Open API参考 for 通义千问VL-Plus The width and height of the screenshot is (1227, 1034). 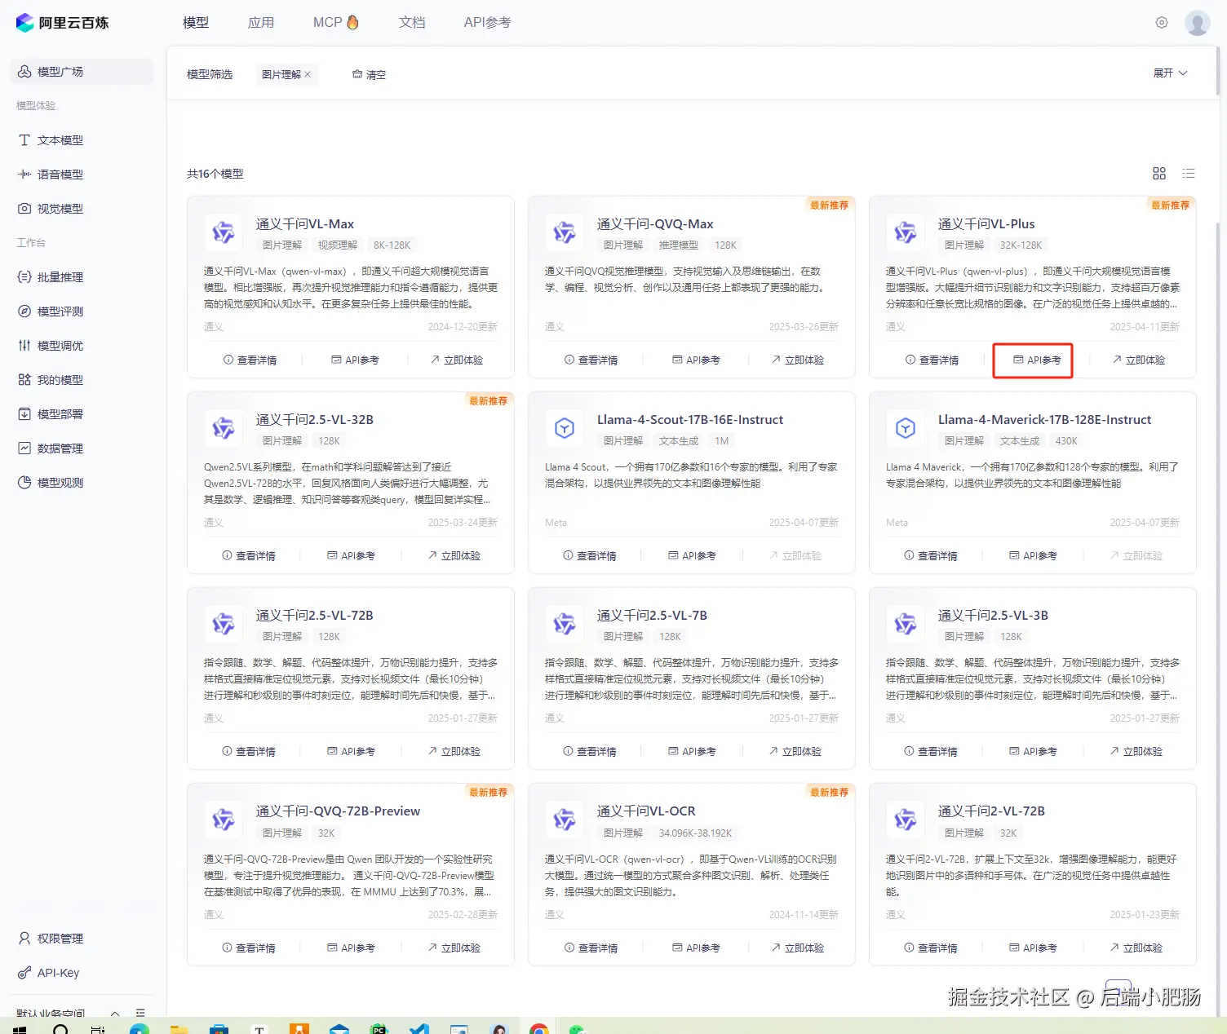pyautogui.click(x=1037, y=360)
